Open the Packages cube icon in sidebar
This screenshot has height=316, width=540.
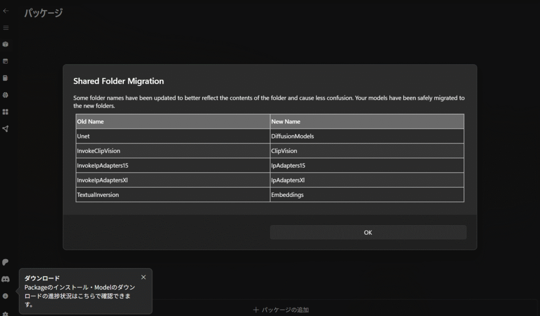6,44
